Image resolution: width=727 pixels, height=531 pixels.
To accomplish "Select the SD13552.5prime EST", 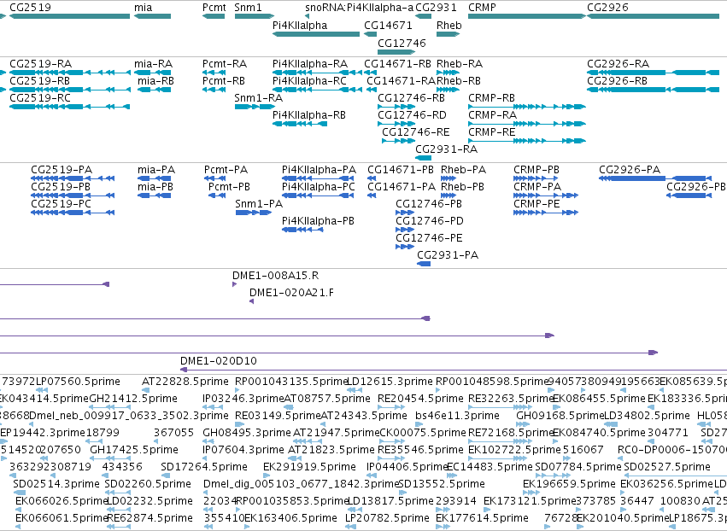I will [x=403, y=493].
